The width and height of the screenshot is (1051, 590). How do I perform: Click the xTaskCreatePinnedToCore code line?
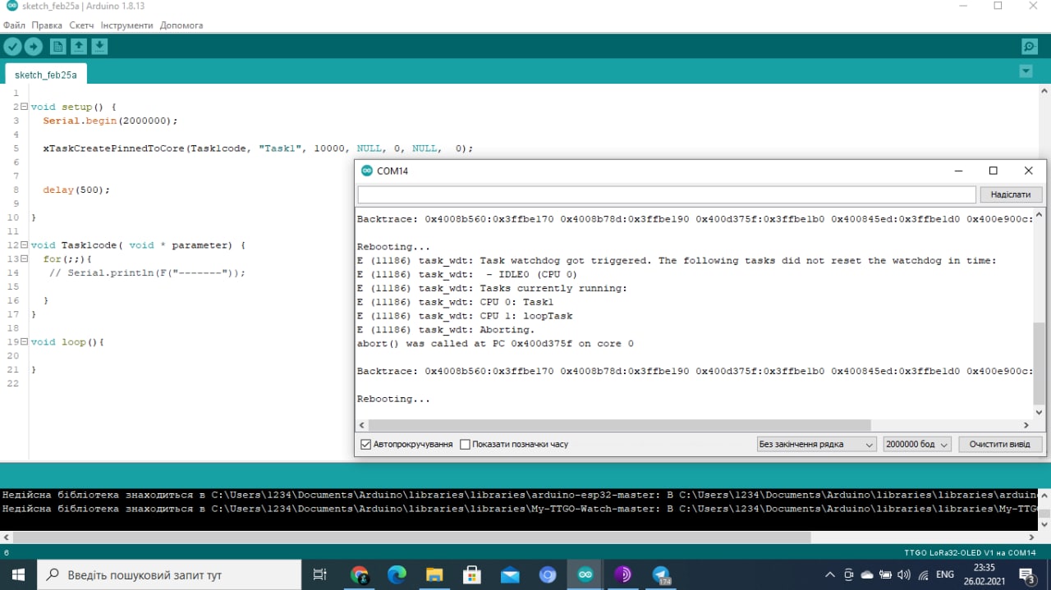pyautogui.click(x=258, y=149)
